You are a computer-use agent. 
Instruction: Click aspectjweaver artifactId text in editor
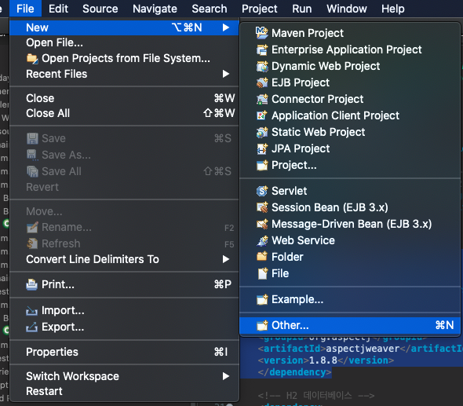click(x=363, y=349)
